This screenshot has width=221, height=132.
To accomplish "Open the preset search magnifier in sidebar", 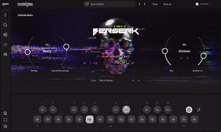I will (5, 25).
